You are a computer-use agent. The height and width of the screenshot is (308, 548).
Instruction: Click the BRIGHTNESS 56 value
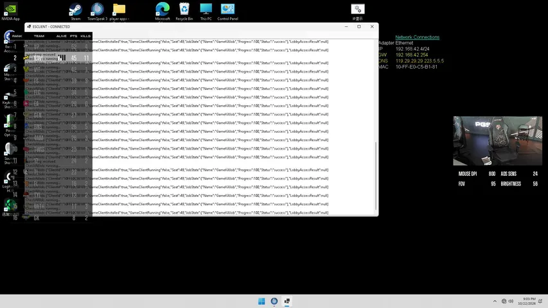click(535, 184)
